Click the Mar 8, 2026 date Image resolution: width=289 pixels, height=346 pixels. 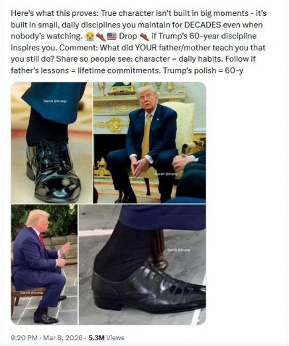coord(63,337)
